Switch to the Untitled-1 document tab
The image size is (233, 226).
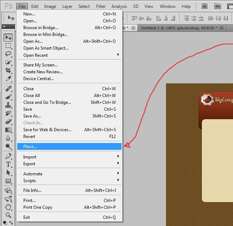pyautogui.click(x=178, y=28)
